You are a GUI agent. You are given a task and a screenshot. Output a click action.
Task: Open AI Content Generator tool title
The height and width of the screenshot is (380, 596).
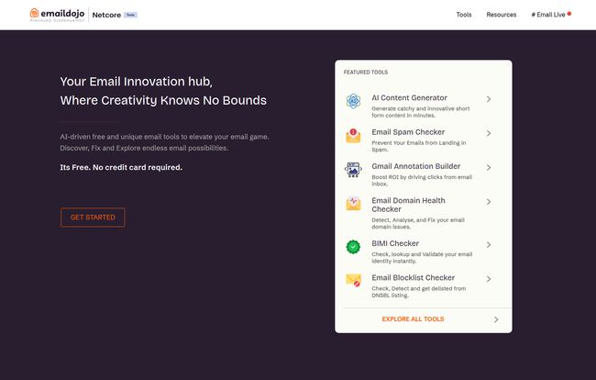[x=409, y=98]
